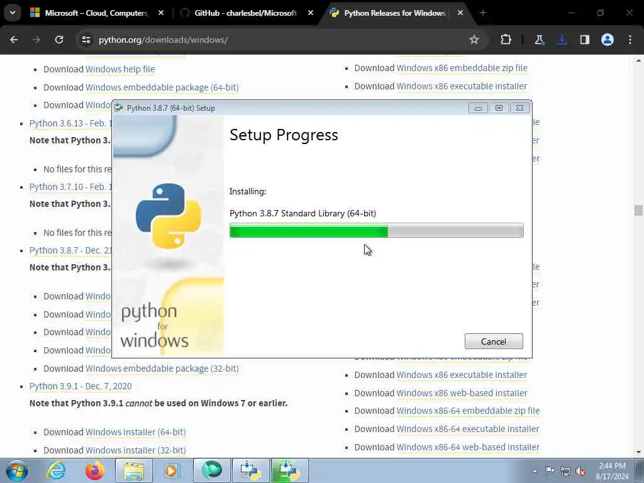Open the Windows help file link

tap(120, 69)
